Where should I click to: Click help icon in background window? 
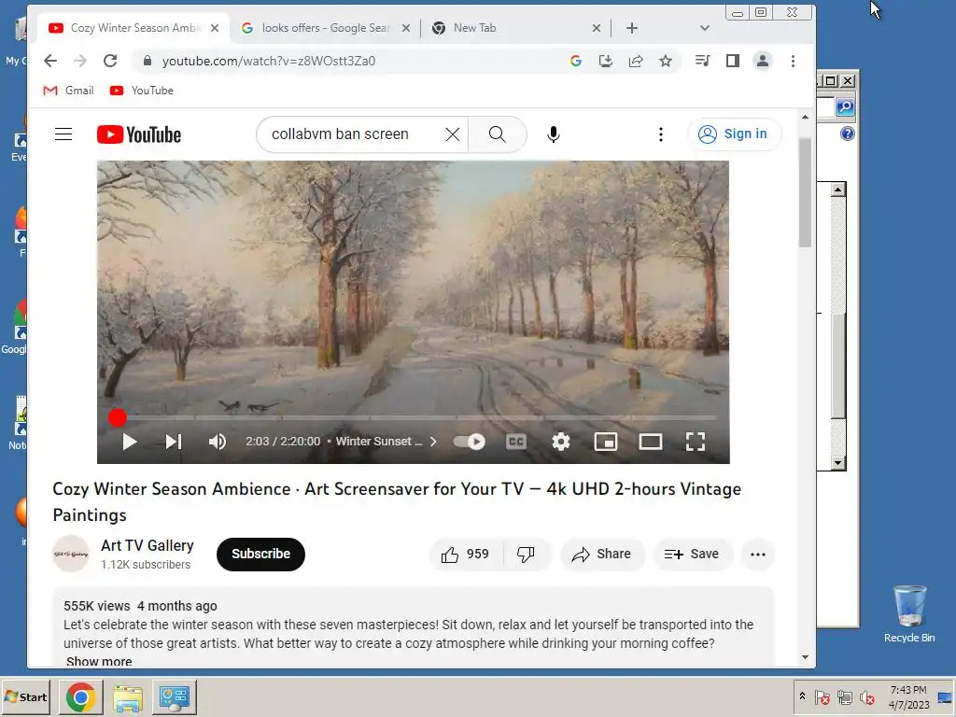(847, 134)
